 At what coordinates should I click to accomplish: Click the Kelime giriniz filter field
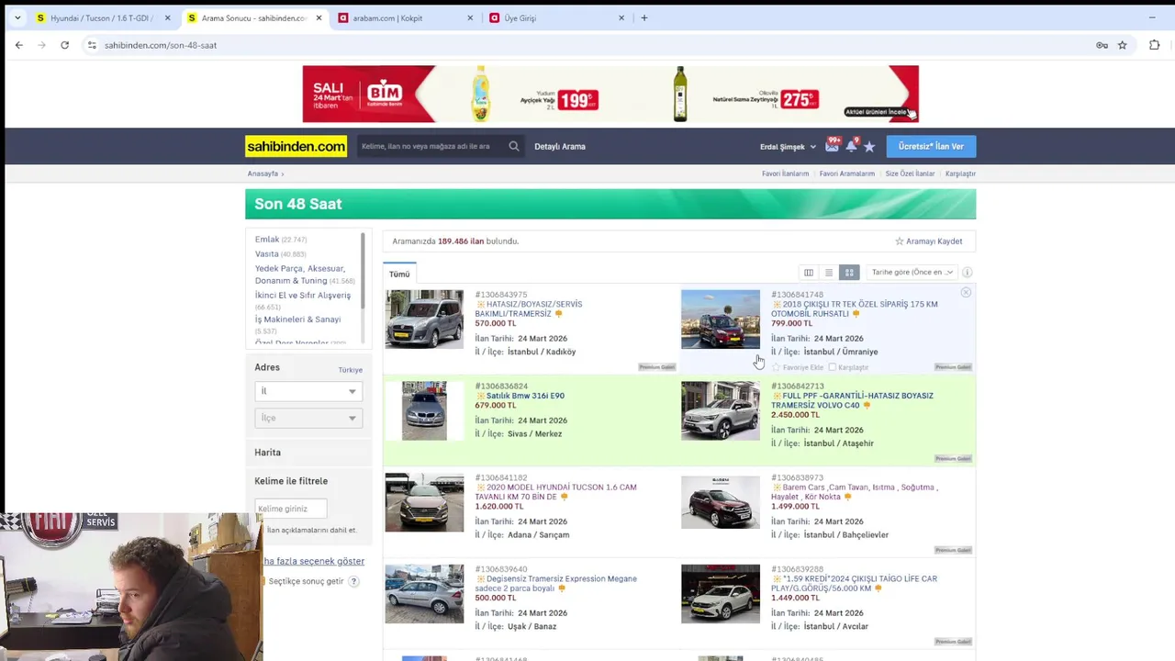tap(291, 509)
